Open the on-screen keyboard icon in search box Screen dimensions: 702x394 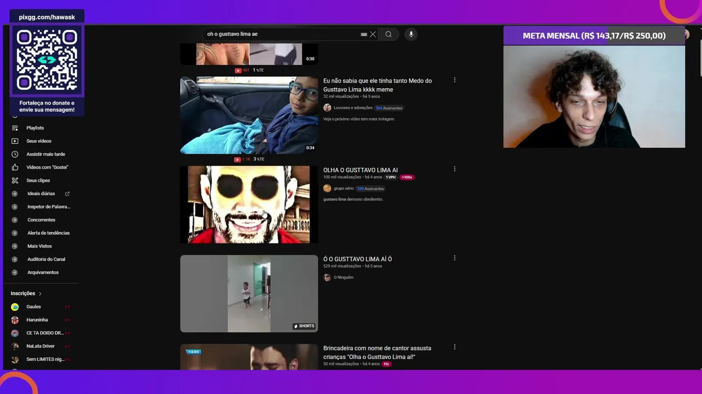pyautogui.click(x=364, y=34)
